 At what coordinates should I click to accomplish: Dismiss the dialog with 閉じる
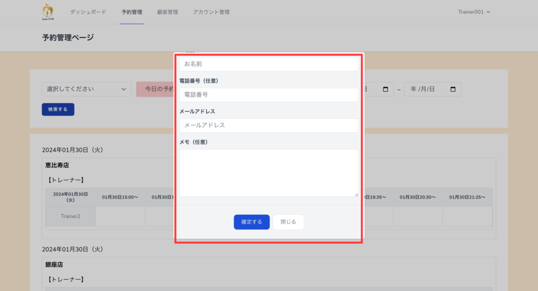pyautogui.click(x=288, y=222)
